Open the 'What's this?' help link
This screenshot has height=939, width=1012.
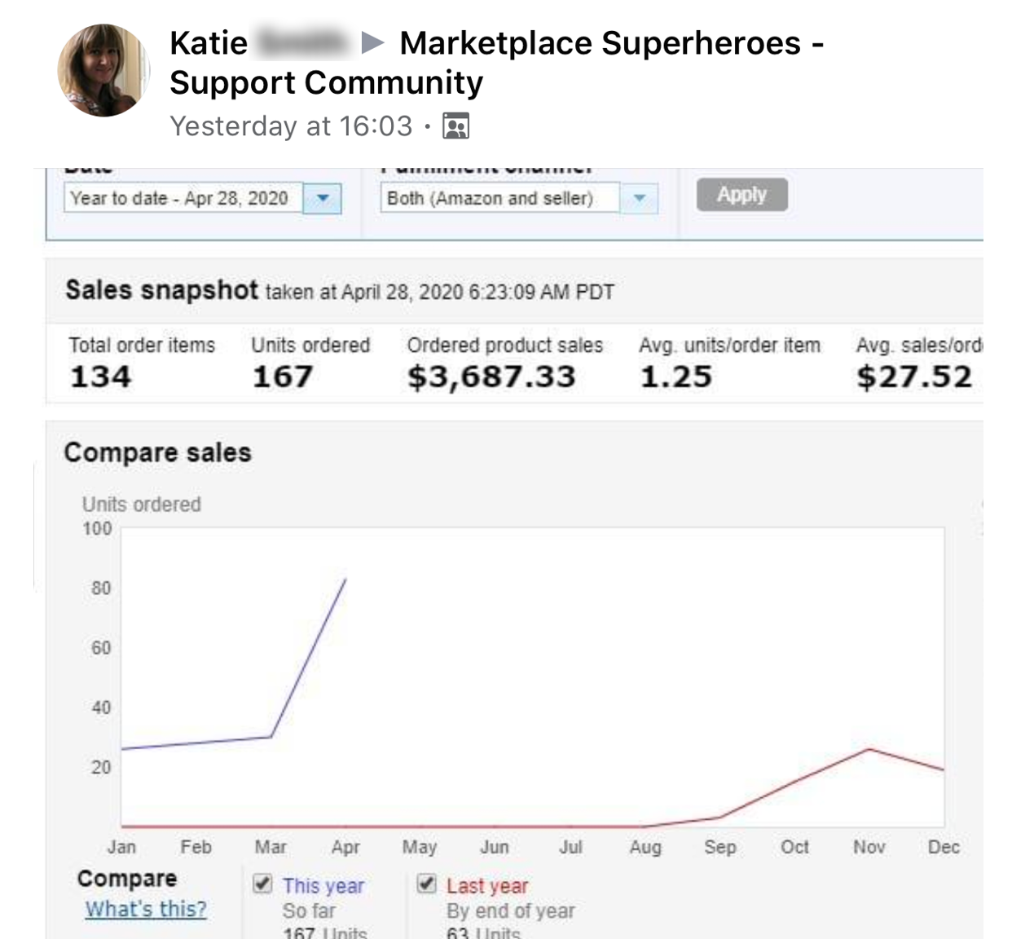coord(146,909)
